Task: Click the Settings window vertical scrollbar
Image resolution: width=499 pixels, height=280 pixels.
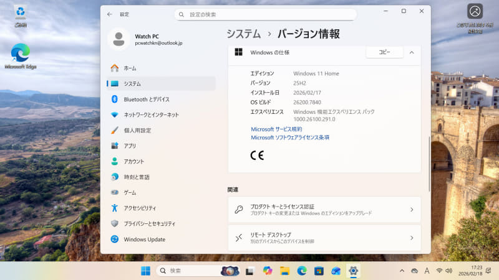Action: 429,164
